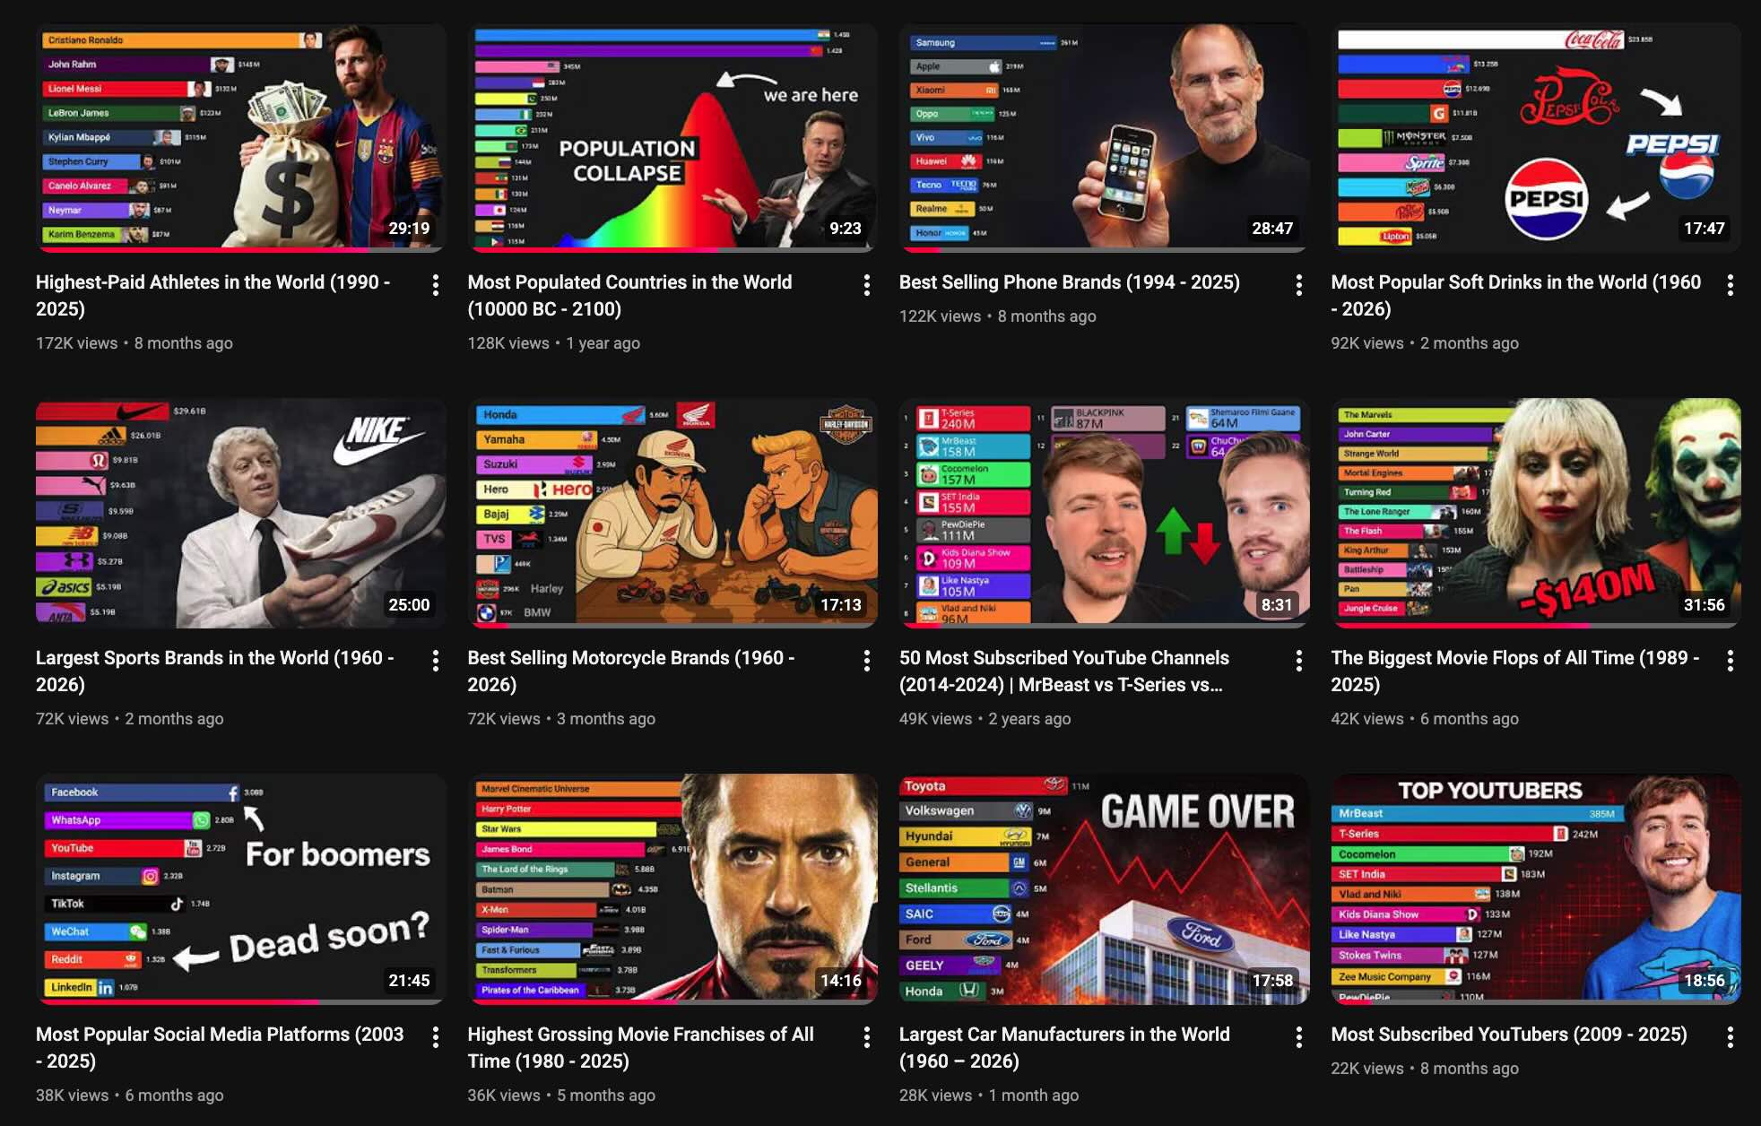
Task: Open title 'Best Selling Phone Brands (1994 - 2025)'
Action: pos(1070,281)
